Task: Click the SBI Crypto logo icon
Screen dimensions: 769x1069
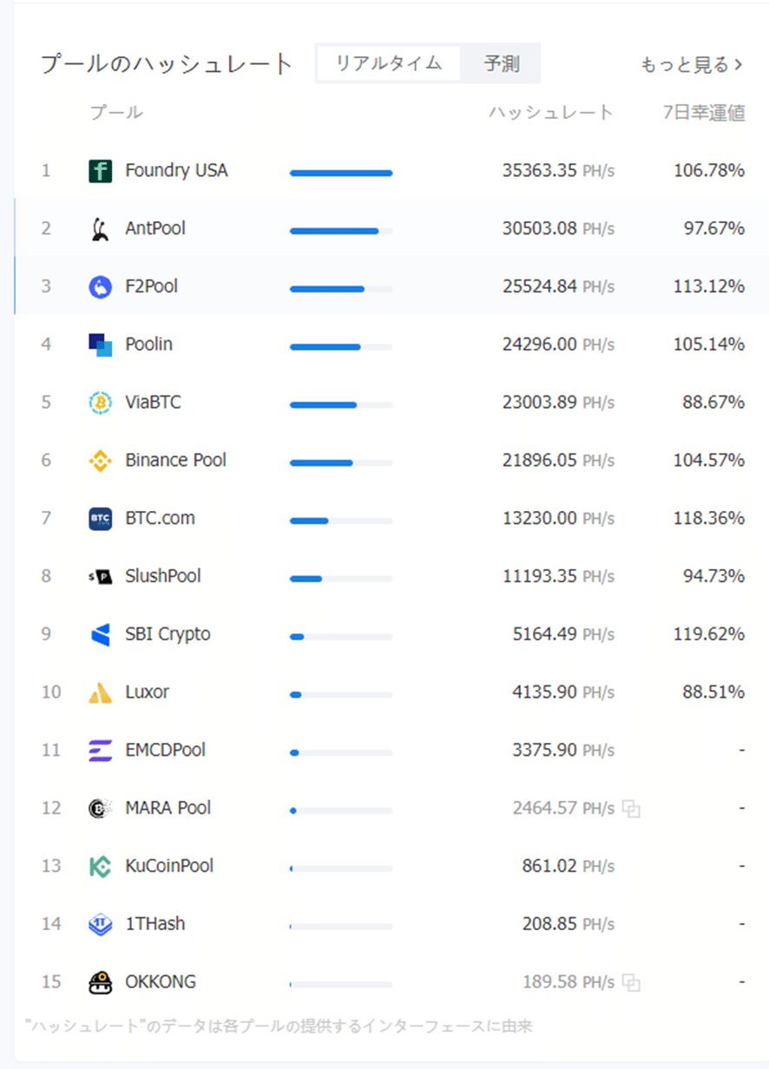Action: pyautogui.click(x=101, y=634)
